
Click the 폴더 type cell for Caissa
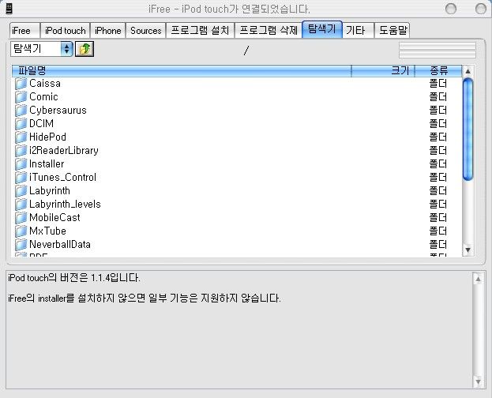point(438,84)
